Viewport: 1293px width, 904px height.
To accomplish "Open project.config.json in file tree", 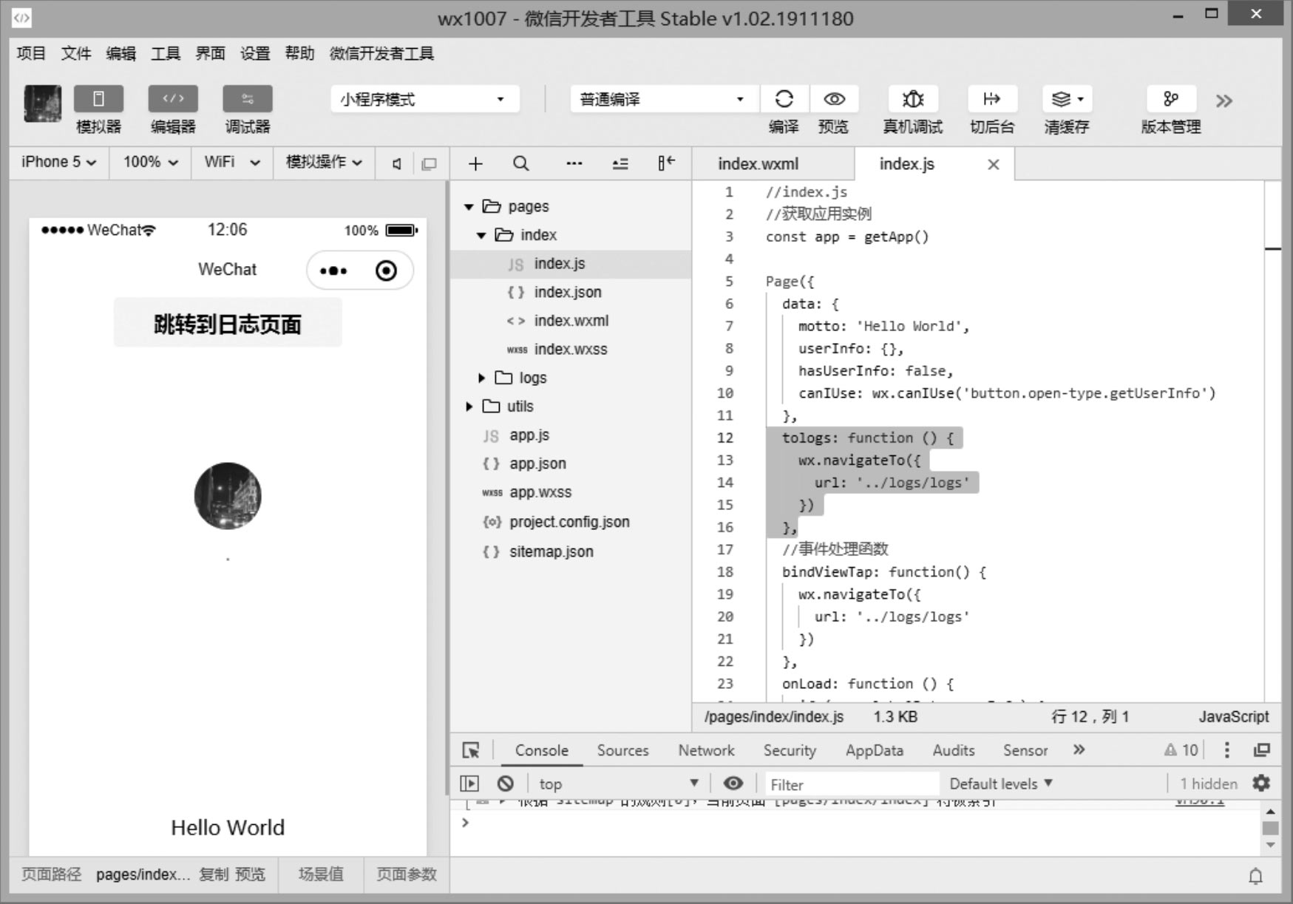I will [x=571, y=522].
